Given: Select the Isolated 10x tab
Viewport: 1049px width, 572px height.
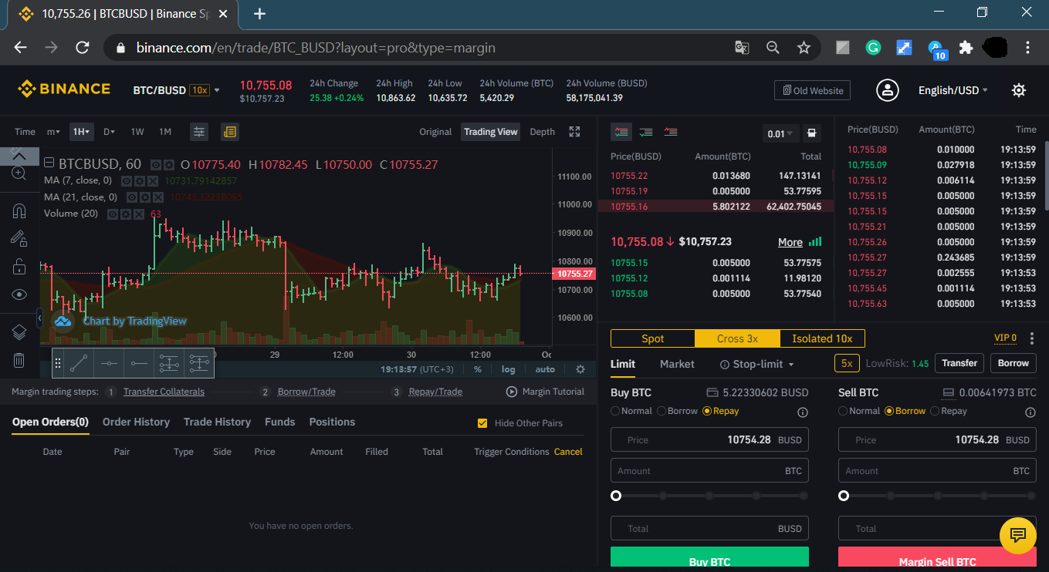Looking at the screenshot, I should point(822,338).
